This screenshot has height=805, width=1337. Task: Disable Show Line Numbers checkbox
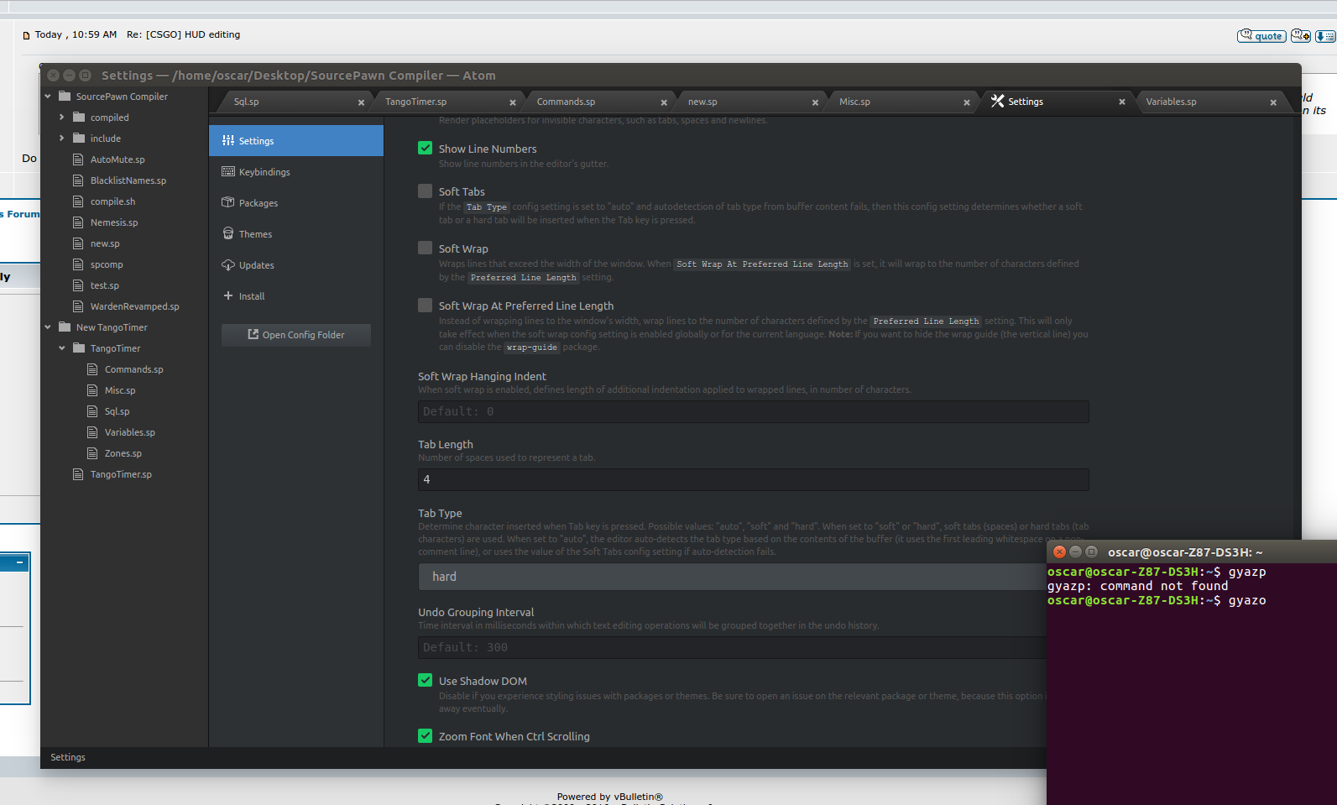click(x=426, y=148)
